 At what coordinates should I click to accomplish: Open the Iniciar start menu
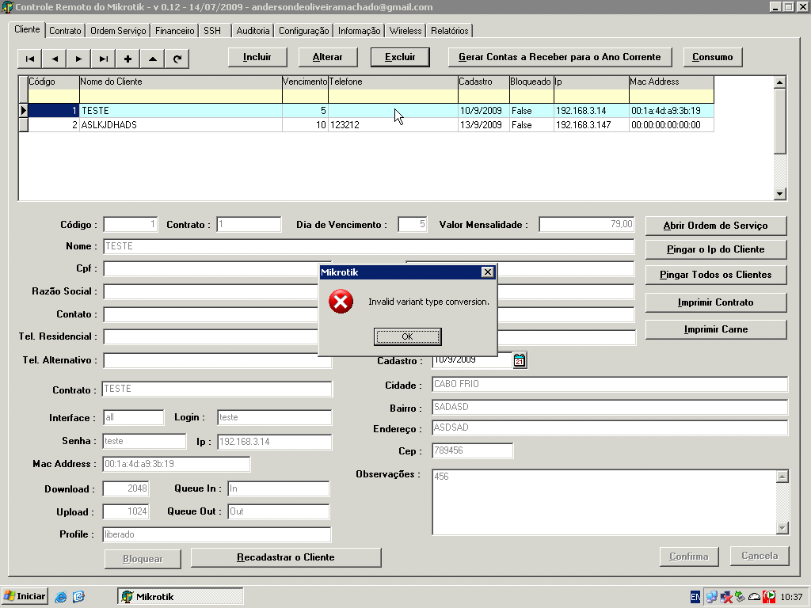tap(25, 596)
